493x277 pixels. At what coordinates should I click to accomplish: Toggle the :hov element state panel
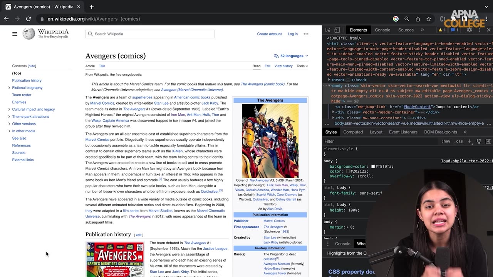446,141
